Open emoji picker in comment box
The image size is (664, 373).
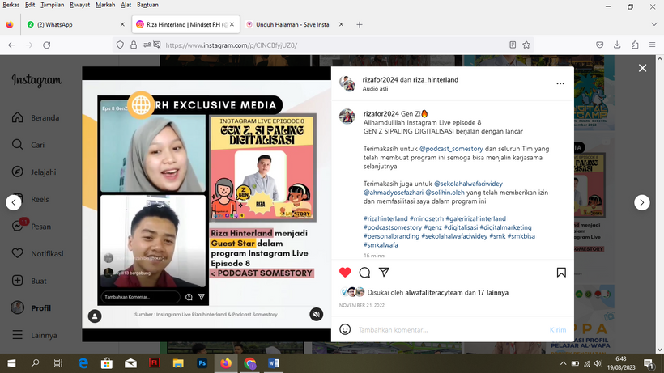346,329
